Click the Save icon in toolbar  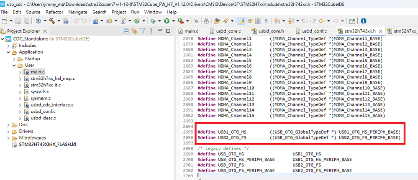[18, 21]
